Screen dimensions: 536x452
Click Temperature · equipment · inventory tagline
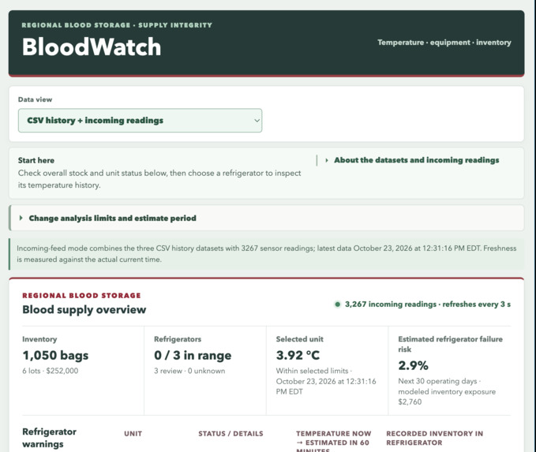[444, 43]
